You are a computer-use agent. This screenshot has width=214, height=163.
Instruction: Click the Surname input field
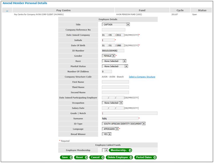click(x=120, y=118)
